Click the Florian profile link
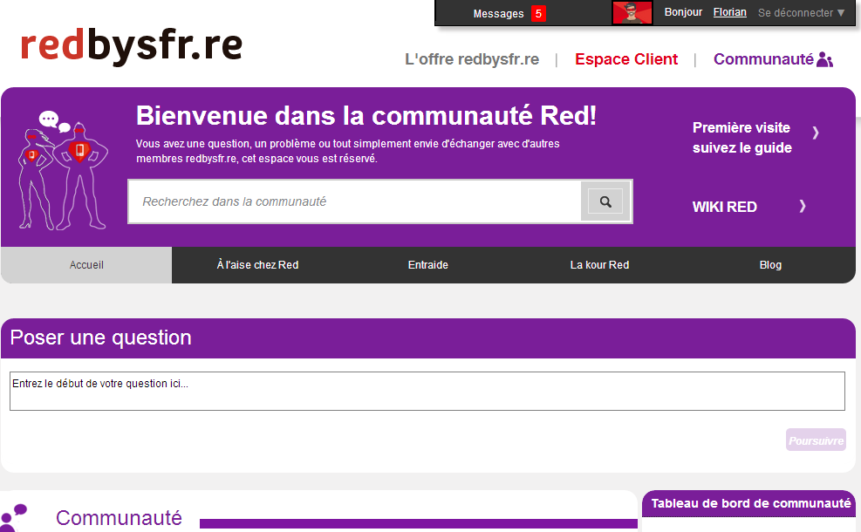Image resolution: width=861 pixels, height=532 pixels. pos(730,12)
